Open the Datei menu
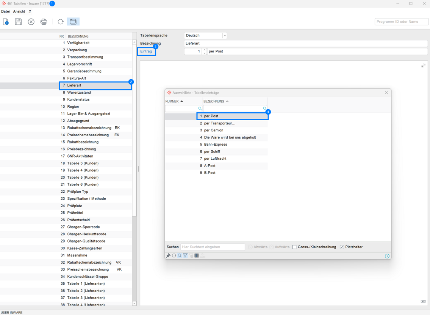This screenshot has height=315, width=430. (5, 12)
